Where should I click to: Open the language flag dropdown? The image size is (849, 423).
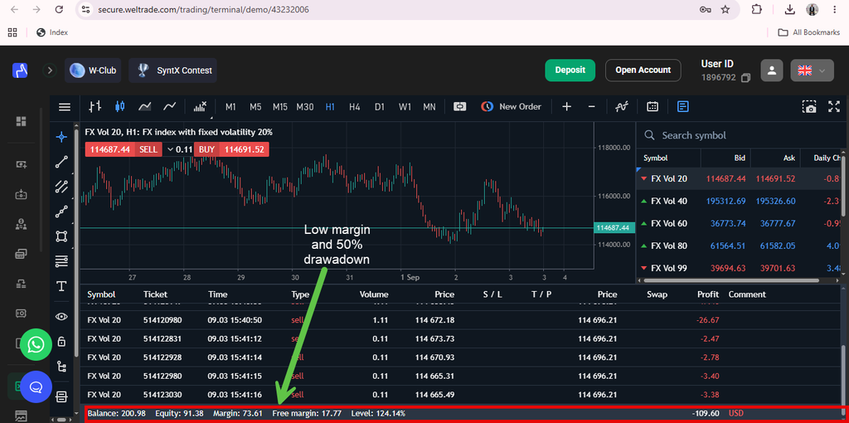pos(813,70)
